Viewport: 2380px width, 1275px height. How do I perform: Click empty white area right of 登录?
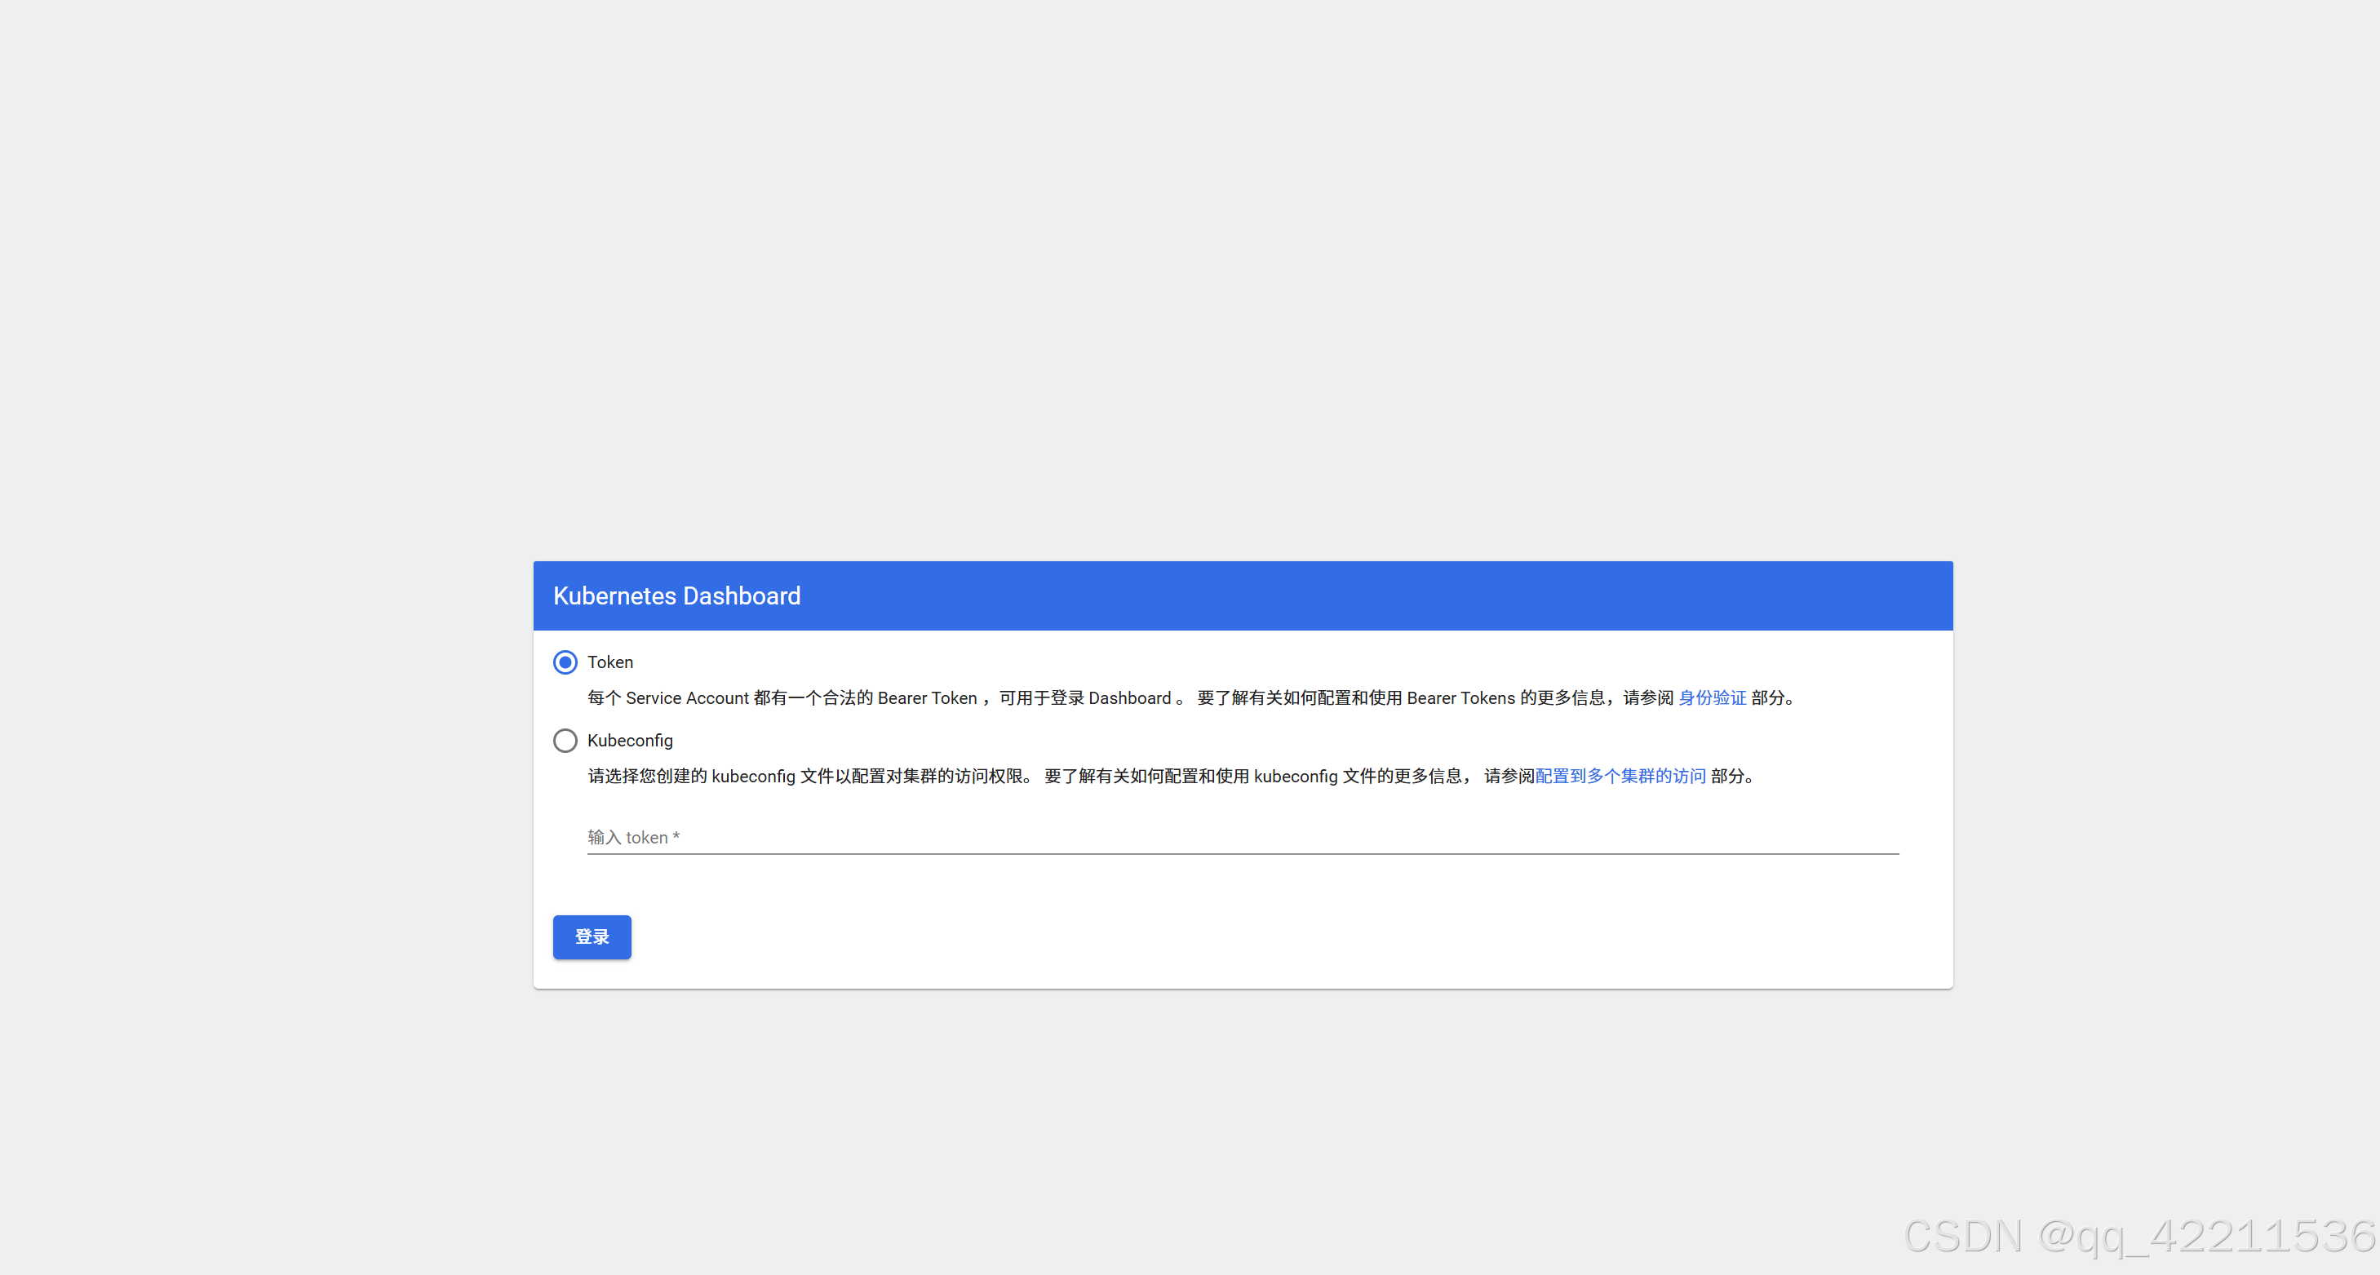(1201, 936)
